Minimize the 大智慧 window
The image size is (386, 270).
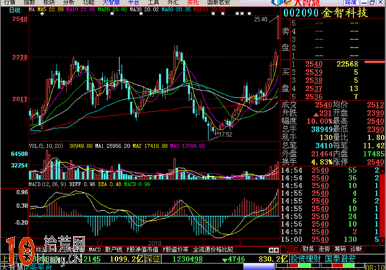pos(364,3)
